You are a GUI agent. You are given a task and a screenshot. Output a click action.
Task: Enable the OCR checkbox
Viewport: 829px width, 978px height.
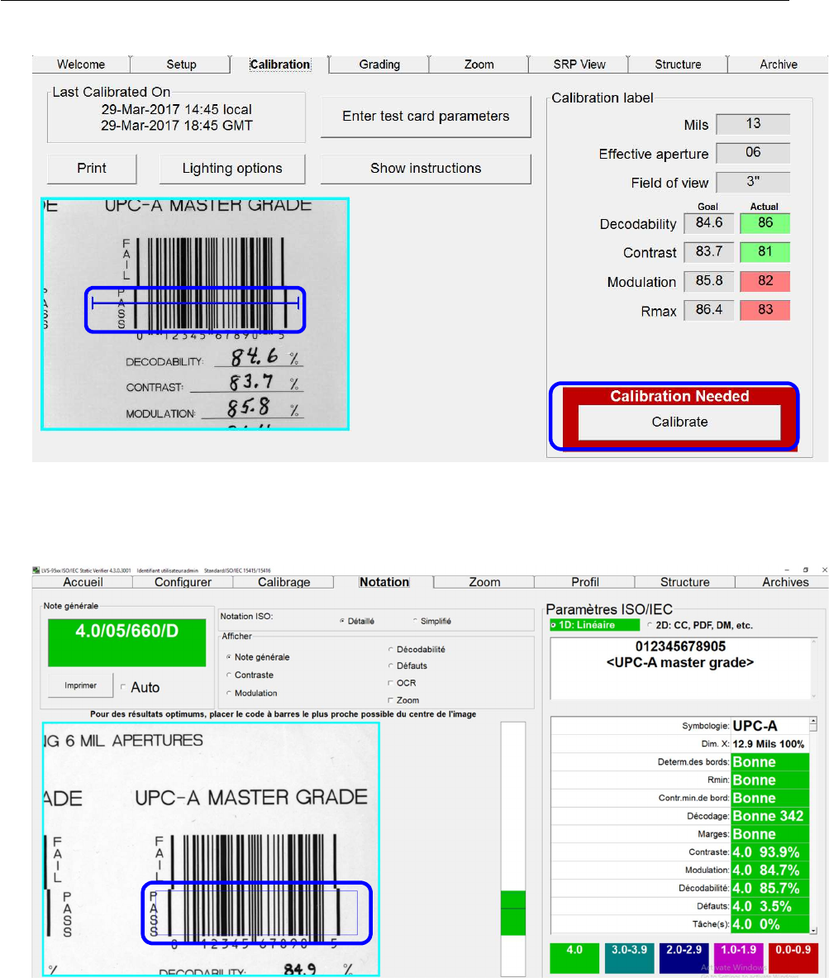coord(390,683)
